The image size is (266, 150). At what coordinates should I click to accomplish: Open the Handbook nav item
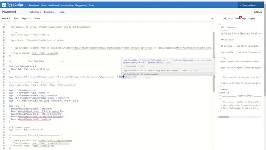click(54, 5)
